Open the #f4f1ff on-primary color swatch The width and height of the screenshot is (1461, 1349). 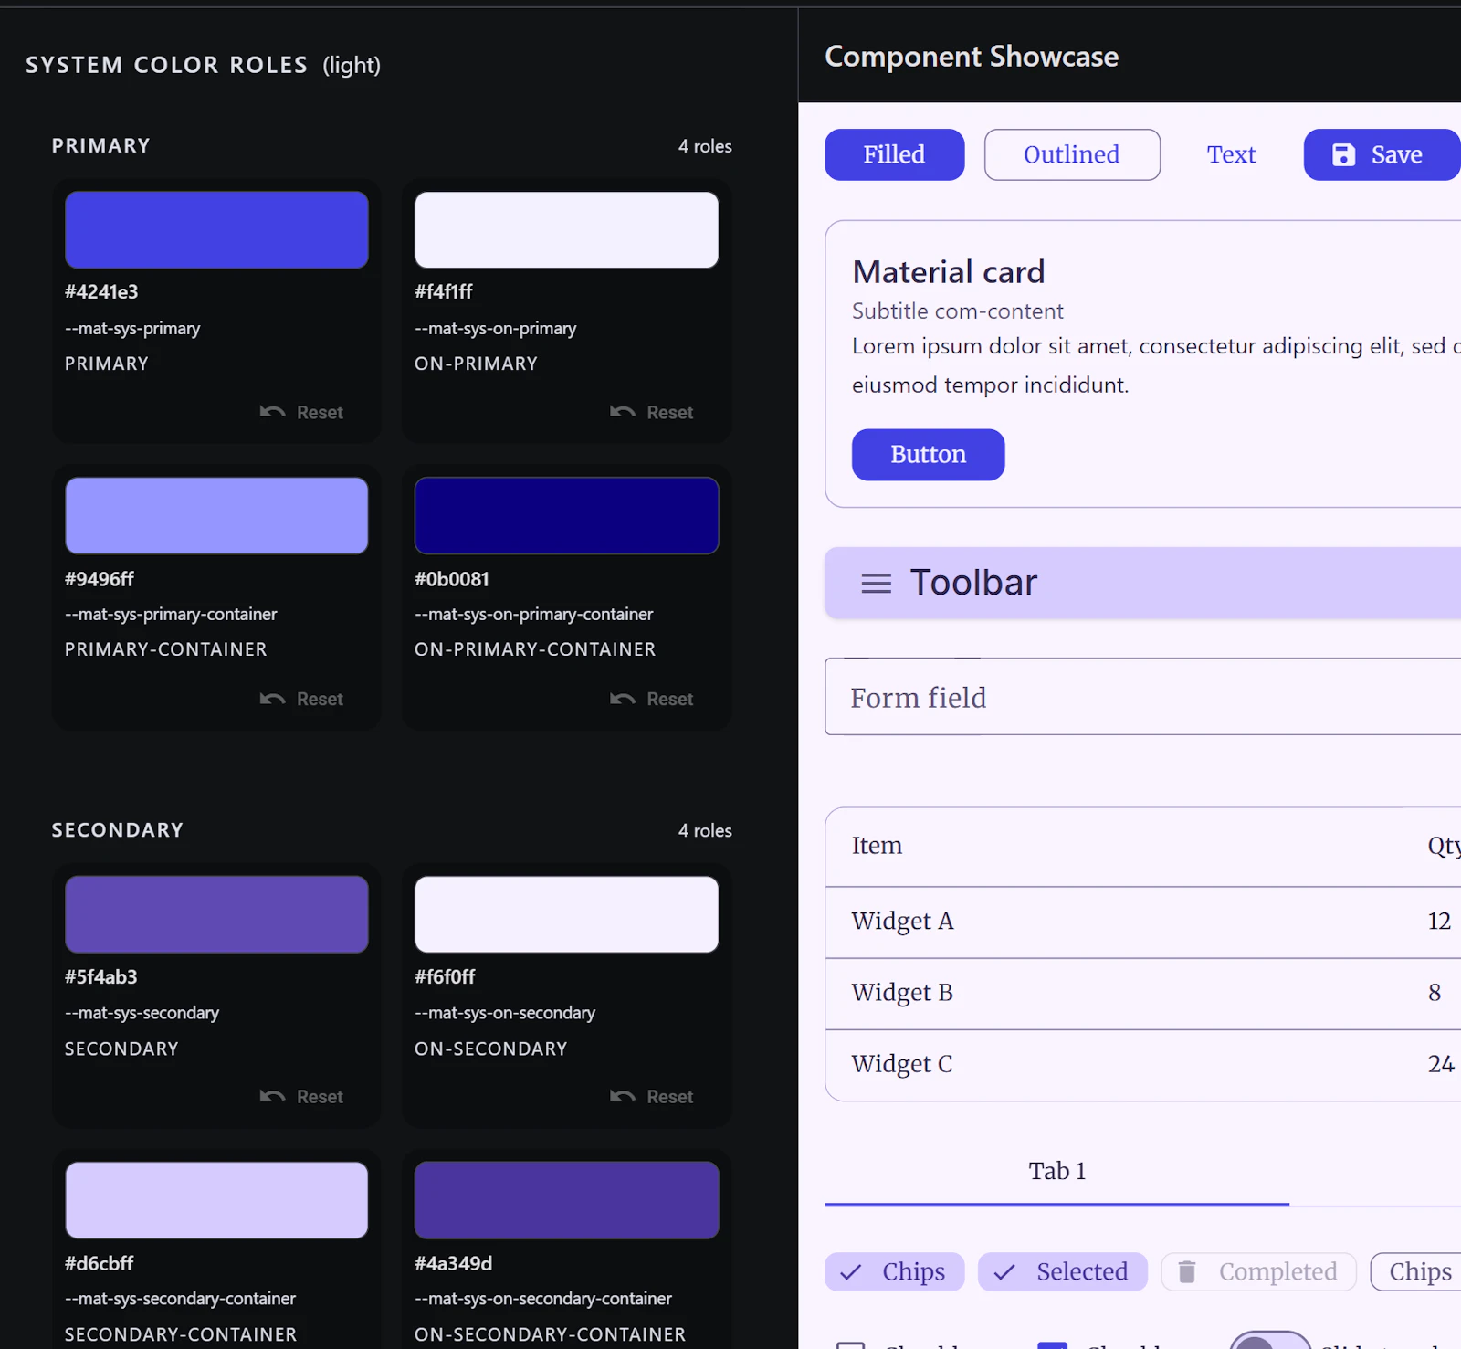pyautogui.click(x=566, y=230)
